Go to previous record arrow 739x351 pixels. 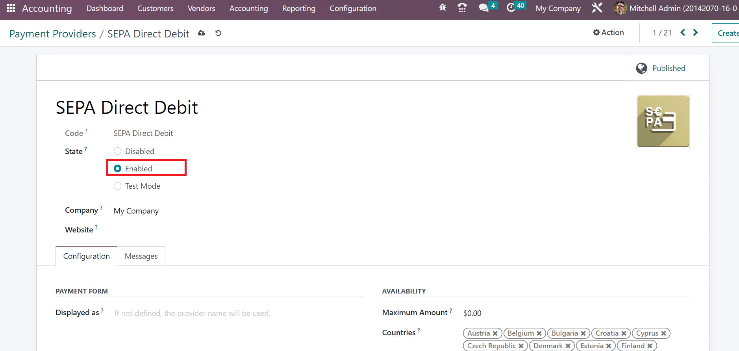pyautogui.click(x=683, y=33)
